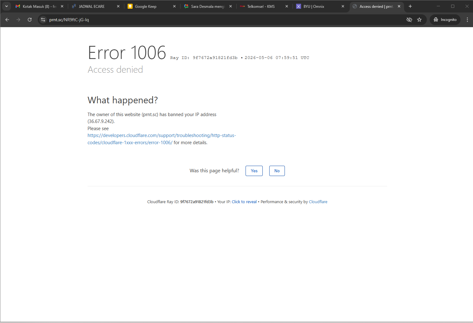
Task: Click the Ray ID 9f7672a91821fd3b header text
Action: (204, 58)
